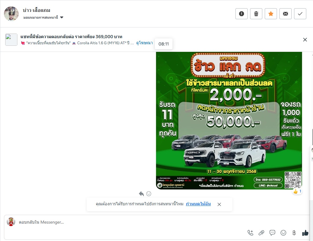Image resolution: width=313 pixels, height=241 pixels.
Task: Open contact name บ่าว เสือแถม
Action: (x=37, y=10)
